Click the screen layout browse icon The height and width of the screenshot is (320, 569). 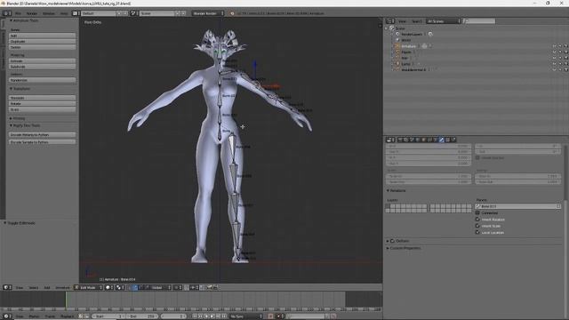pyautogui.click(x=75, y=13)
